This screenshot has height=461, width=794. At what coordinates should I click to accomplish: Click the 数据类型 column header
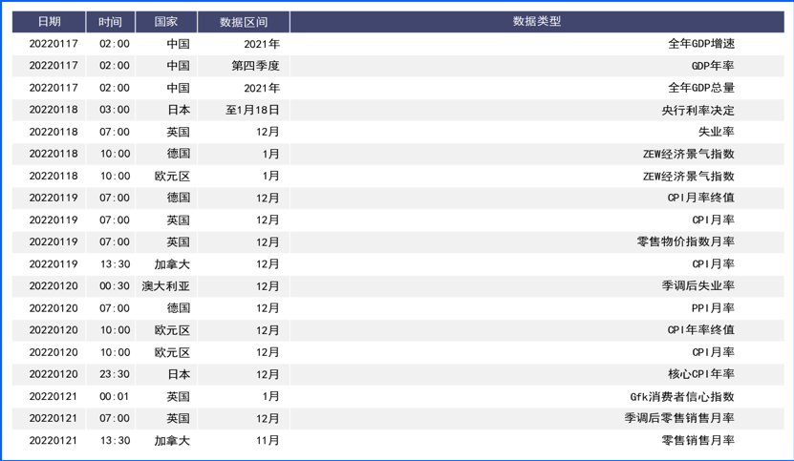pos(537,22)
